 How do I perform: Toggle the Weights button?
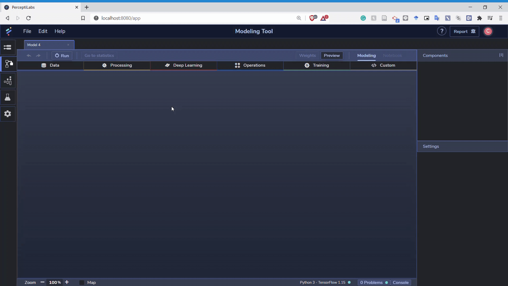coord(307,56)
